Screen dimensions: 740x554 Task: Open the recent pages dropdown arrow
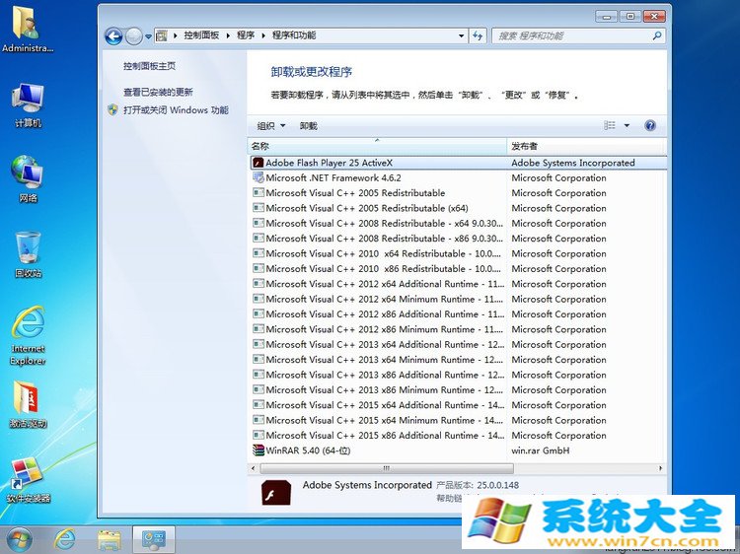click(x=148, y=36)
